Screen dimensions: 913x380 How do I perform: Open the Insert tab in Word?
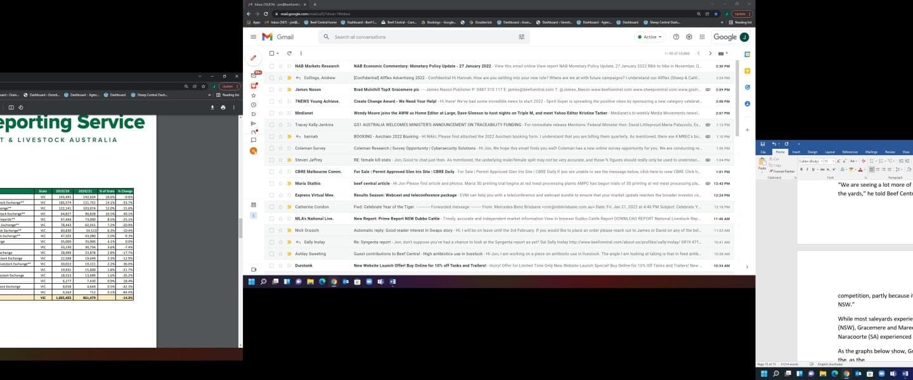click(x=796, y=152)
